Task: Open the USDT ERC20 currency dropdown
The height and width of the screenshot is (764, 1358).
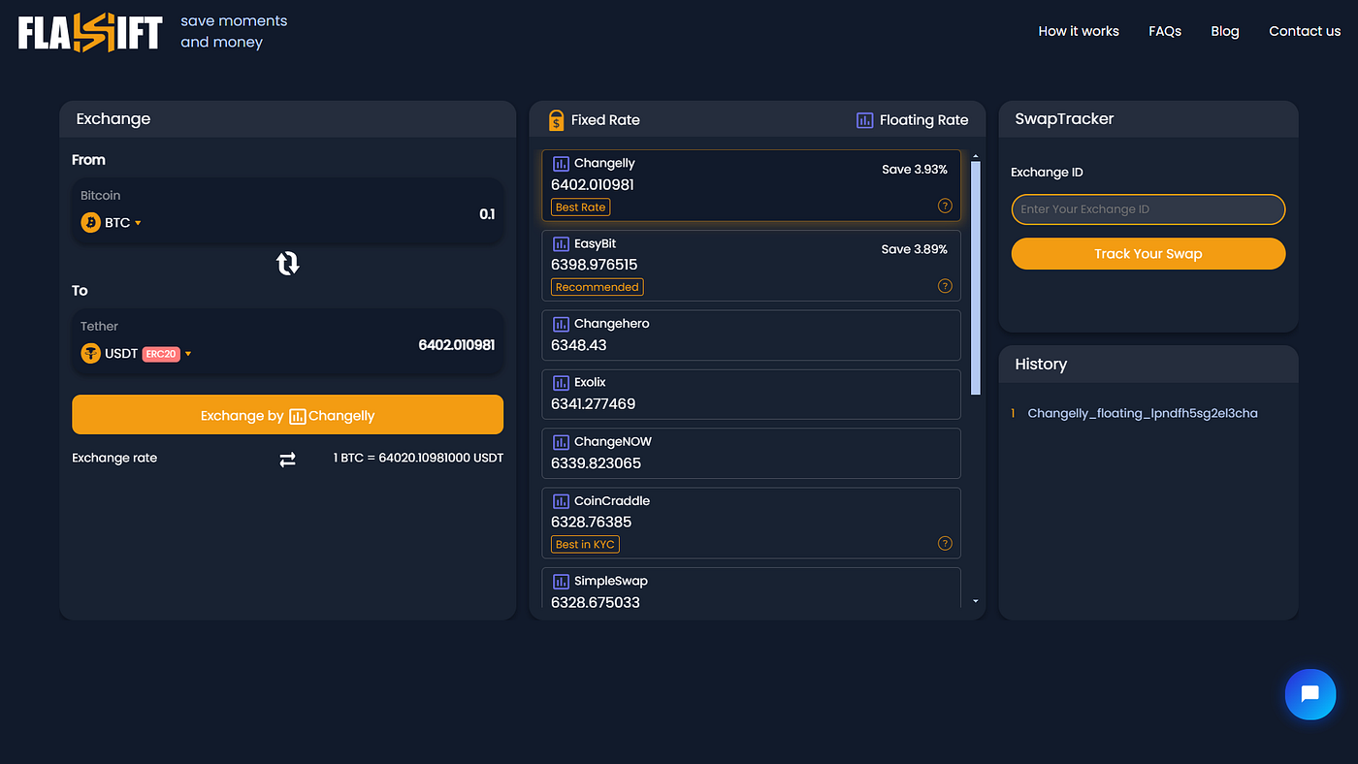Action: click(137, 354)
